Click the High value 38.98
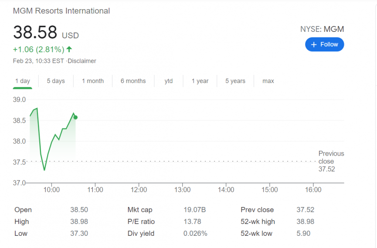 point(79,221)
